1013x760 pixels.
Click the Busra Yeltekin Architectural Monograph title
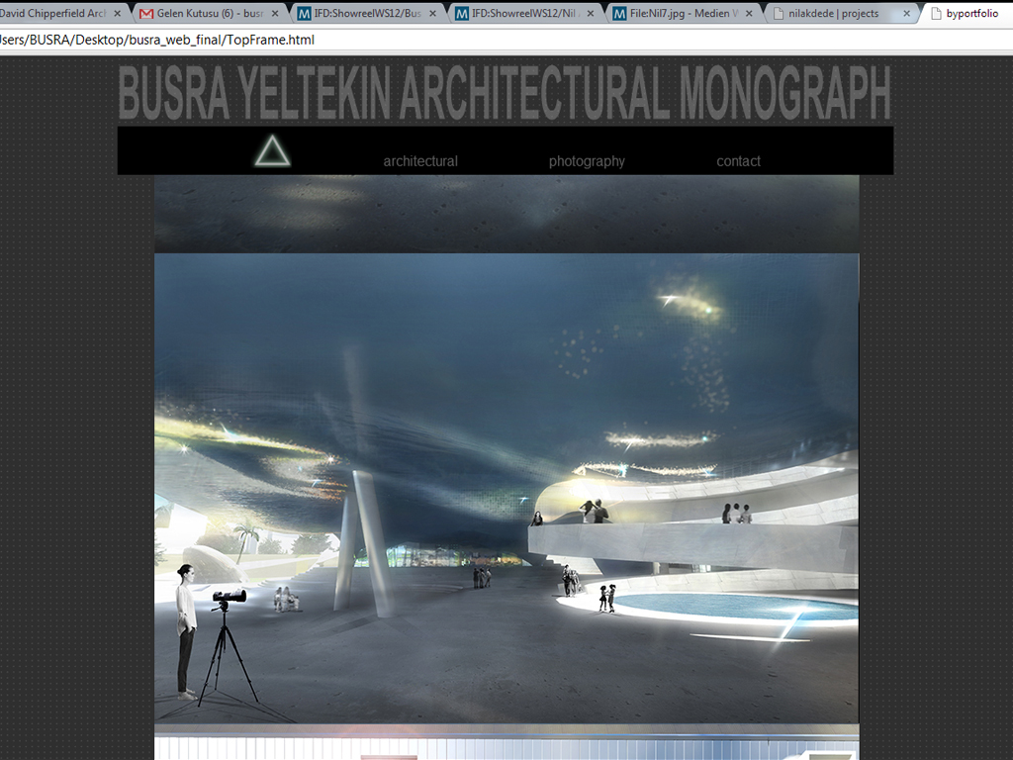pos(505,94)
